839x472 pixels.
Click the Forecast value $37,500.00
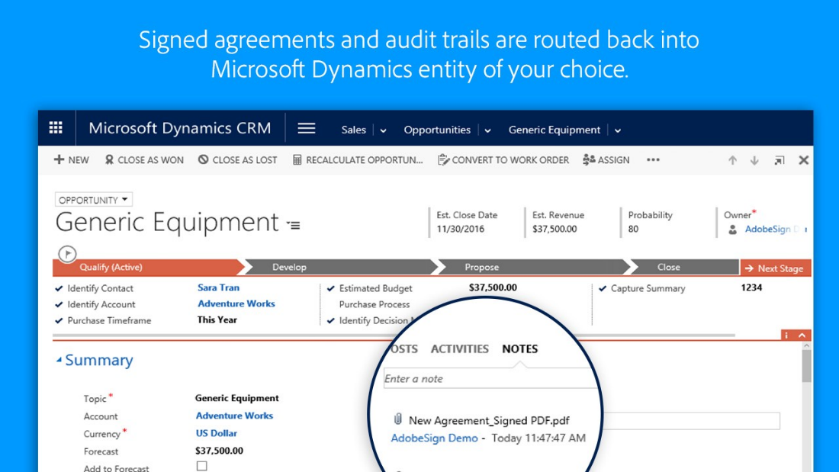(x=219, y=451)
